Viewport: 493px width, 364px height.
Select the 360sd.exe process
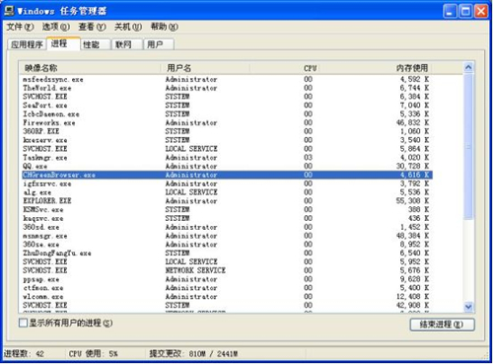pyautogui.click(x=227, y=227)
